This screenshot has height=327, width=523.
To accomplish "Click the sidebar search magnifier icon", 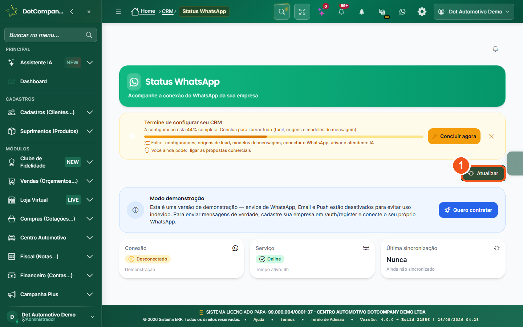I will pos(89,35).
